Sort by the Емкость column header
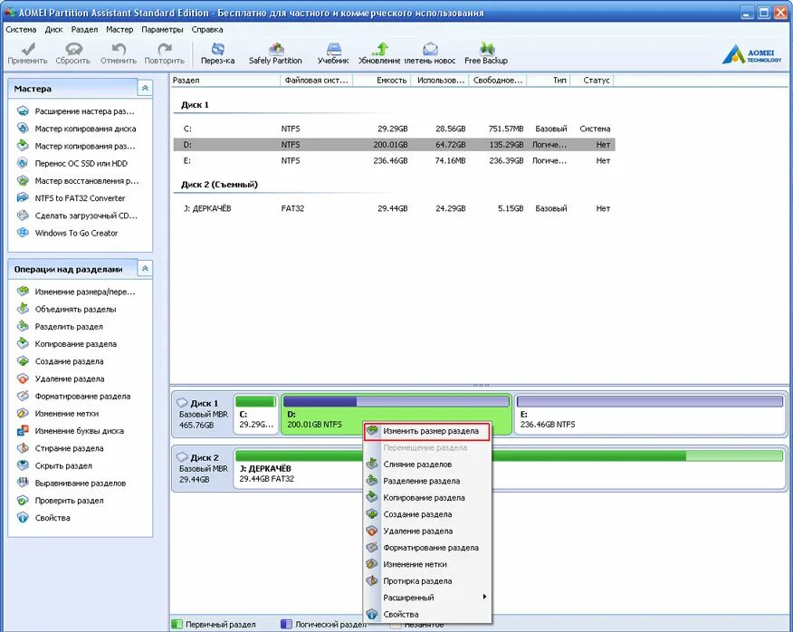Image resolution: width=793 pixels, height=632 pixels. coord(382,81)
